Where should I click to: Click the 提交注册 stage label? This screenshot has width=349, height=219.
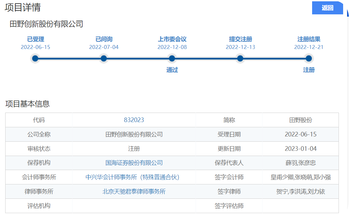coord(240,39)
